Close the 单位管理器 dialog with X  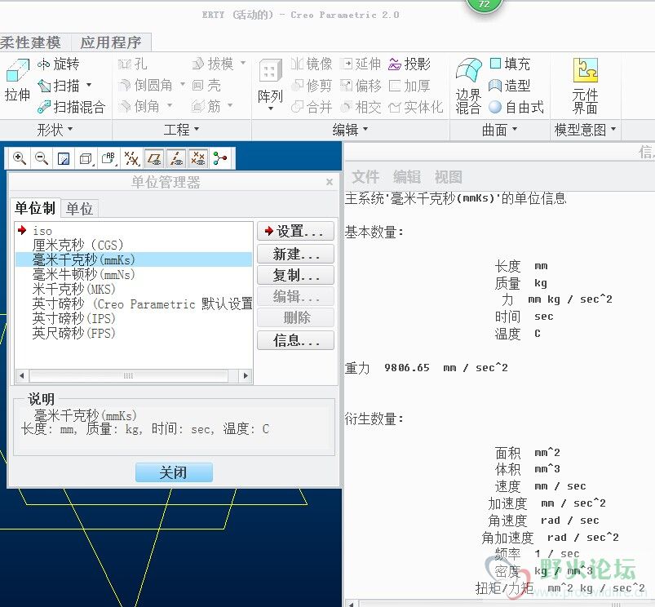[x=330, y=182]
